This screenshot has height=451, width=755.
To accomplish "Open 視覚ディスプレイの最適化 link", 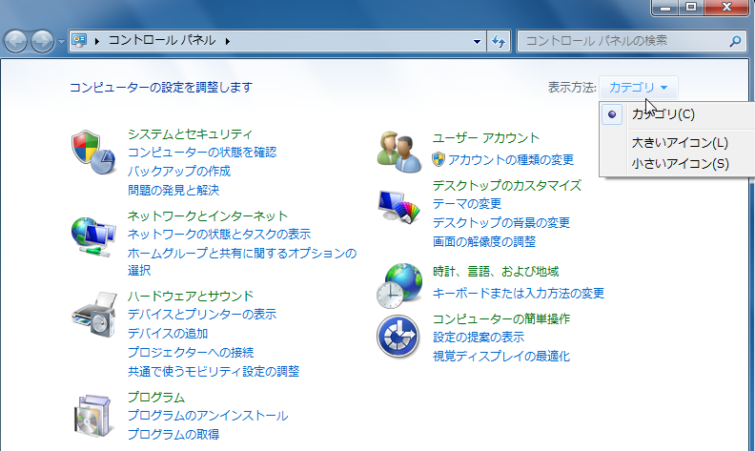I will pos(500,357).
